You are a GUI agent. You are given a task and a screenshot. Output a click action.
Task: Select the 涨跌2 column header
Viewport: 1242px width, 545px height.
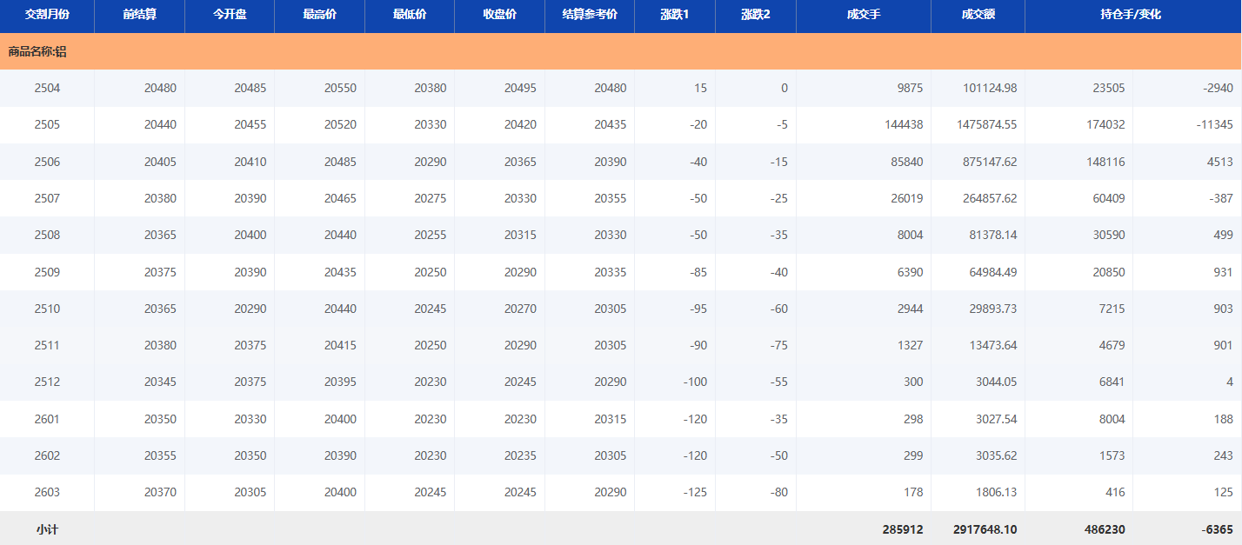(x=755, y=16)
